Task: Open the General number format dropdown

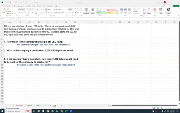Action: [x=81, y=10]
